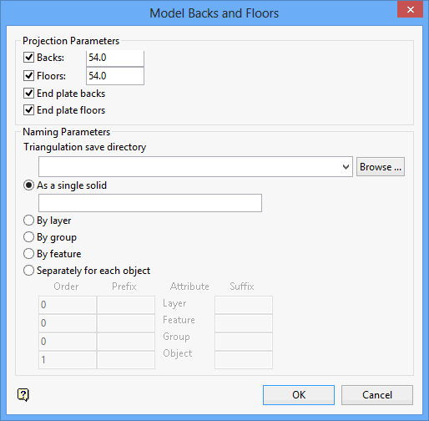This screenshot has width=429, height=421.
Task: Click the Backs projection value field
Action: click(x=115, y=58)
